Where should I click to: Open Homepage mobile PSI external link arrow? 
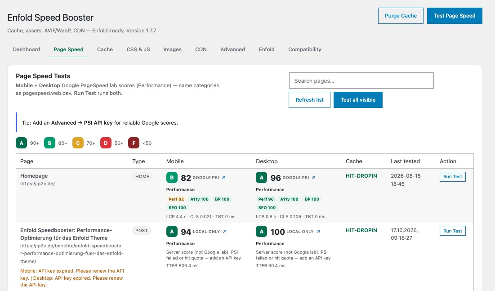point(223,178)
